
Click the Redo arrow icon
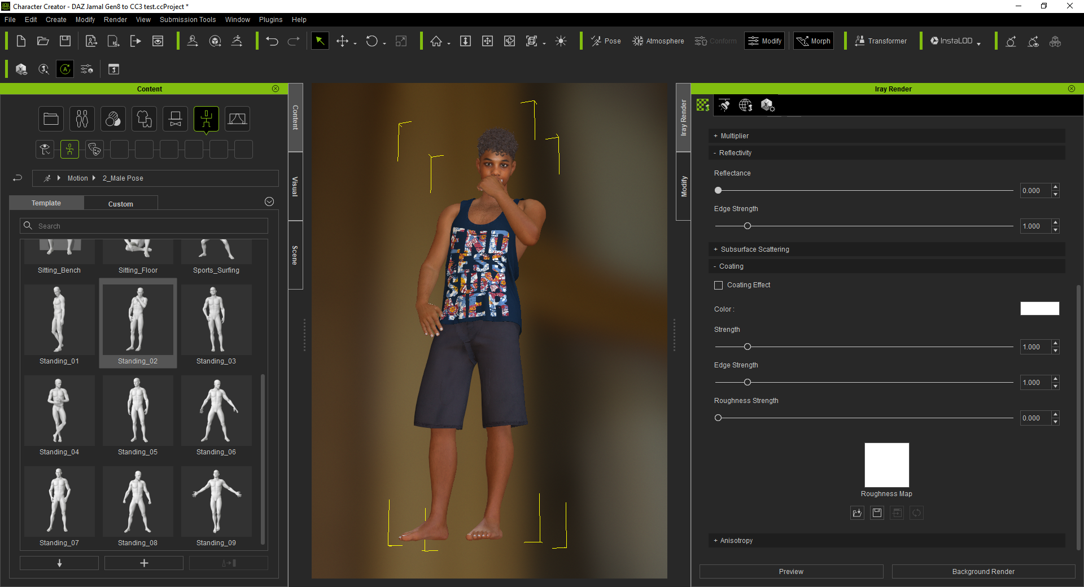294,41
